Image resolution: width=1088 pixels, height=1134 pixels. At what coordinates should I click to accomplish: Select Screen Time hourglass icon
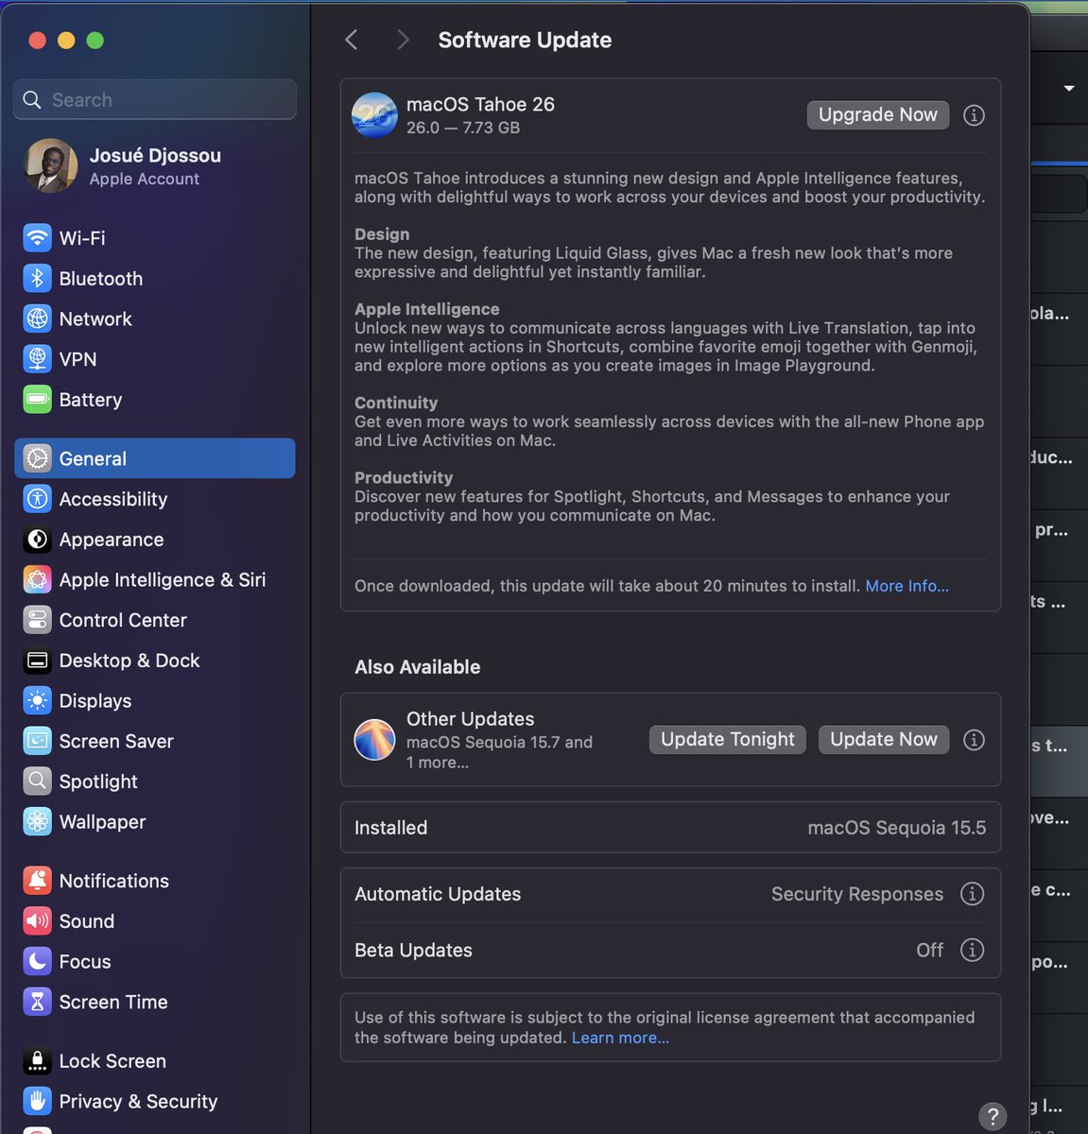37,1001
